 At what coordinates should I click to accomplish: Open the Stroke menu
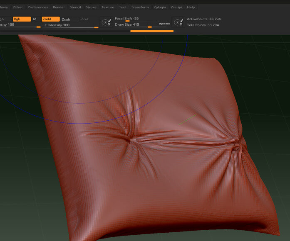tap(91, 7)
